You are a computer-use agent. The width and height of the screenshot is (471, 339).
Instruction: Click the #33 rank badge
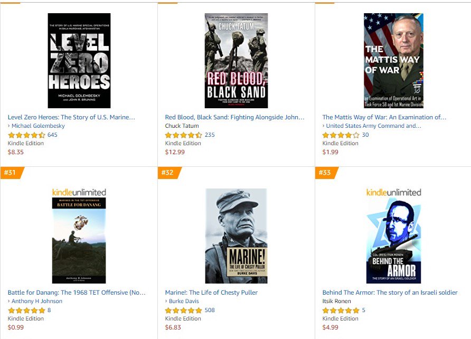[x=326, y=173]
